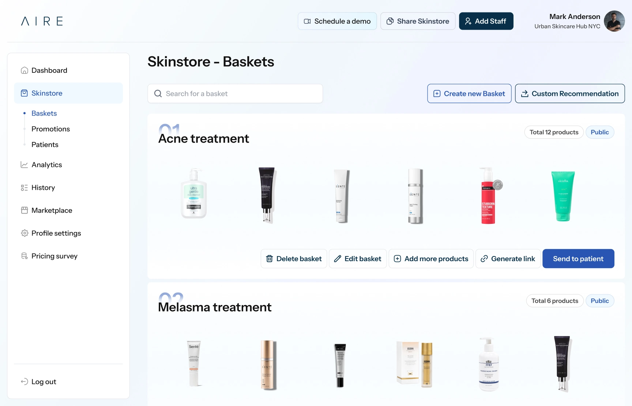
Task: Open Mark Anderson profile avatar
Action: pos(614,21)
